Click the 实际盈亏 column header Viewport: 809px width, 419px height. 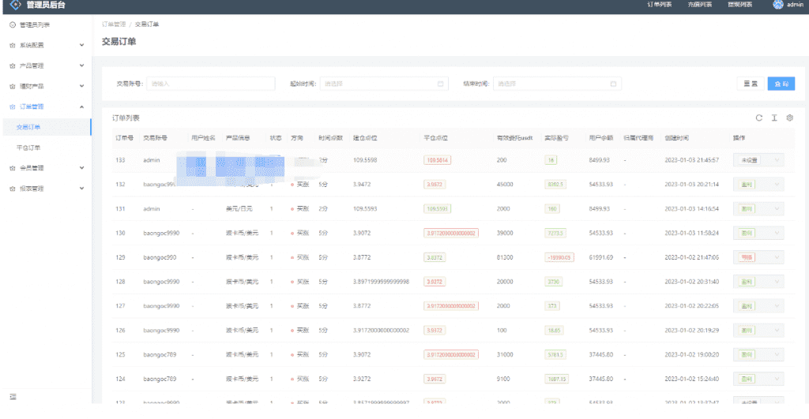tap(557, 138)
